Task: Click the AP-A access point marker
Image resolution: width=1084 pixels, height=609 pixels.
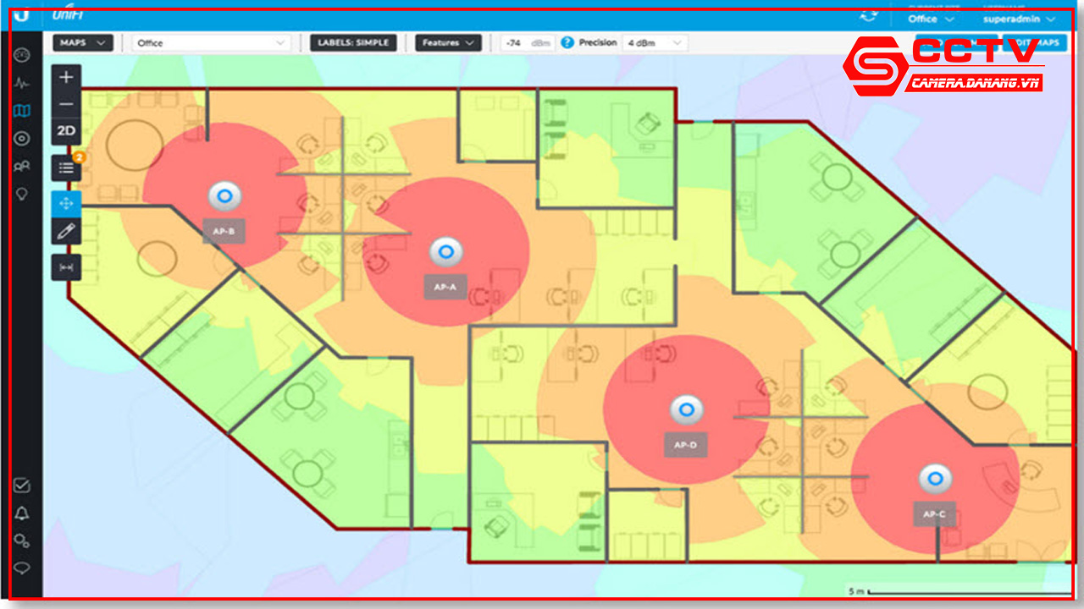Action: [x=445, y=251]
